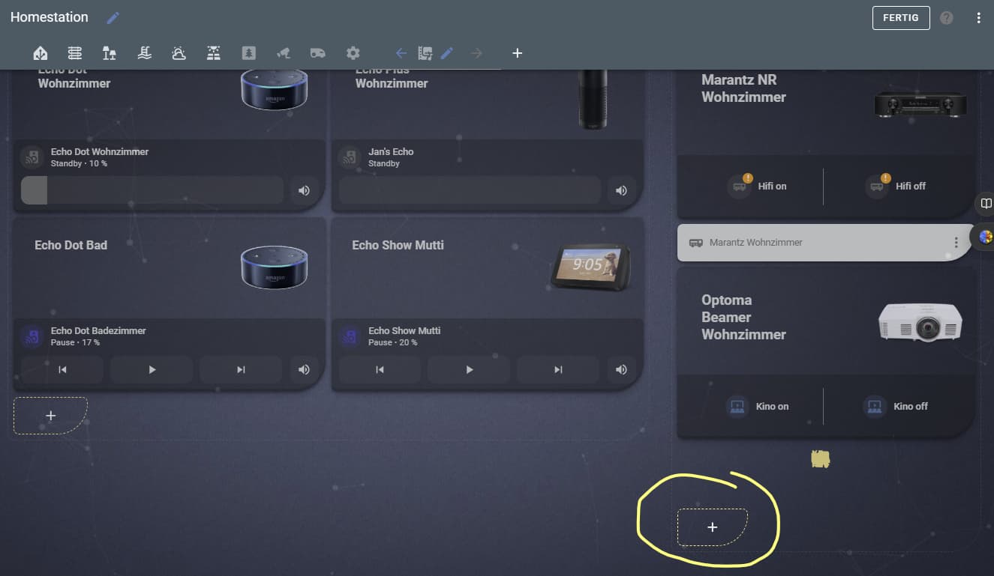Click 'Marantz NR Wohnzimmer' card title
Viewport: 994px width, 576px height.
743,88
